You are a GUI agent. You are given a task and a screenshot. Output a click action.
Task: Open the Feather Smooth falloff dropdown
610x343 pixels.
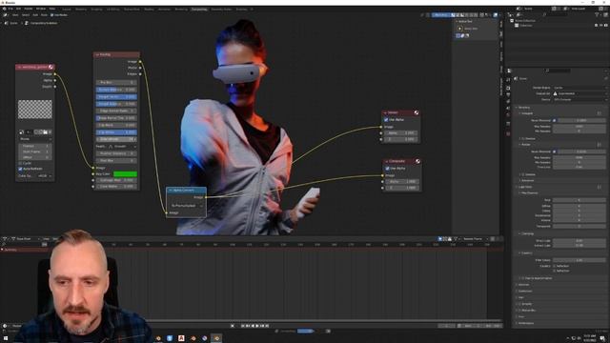tap(122, 147)
